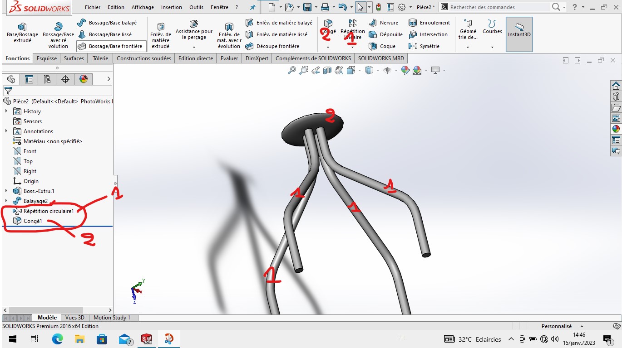Switch to the Tôlerie tab
622x348 pixels.
(100, 58)
